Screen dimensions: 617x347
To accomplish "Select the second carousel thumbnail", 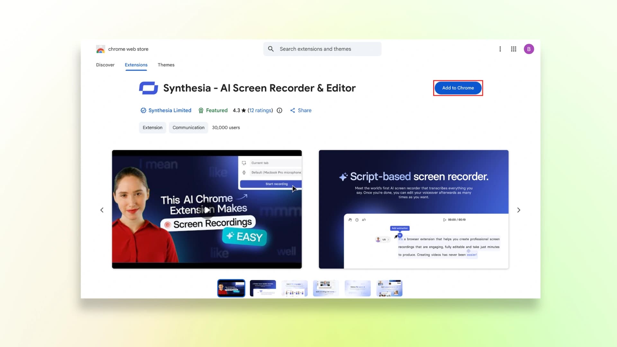I will point(263,288).
